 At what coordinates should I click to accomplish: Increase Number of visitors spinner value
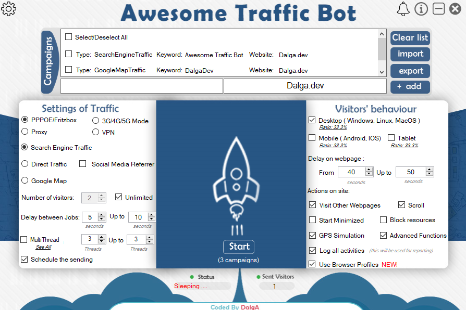pyautogui.click(x=101, y=196)
